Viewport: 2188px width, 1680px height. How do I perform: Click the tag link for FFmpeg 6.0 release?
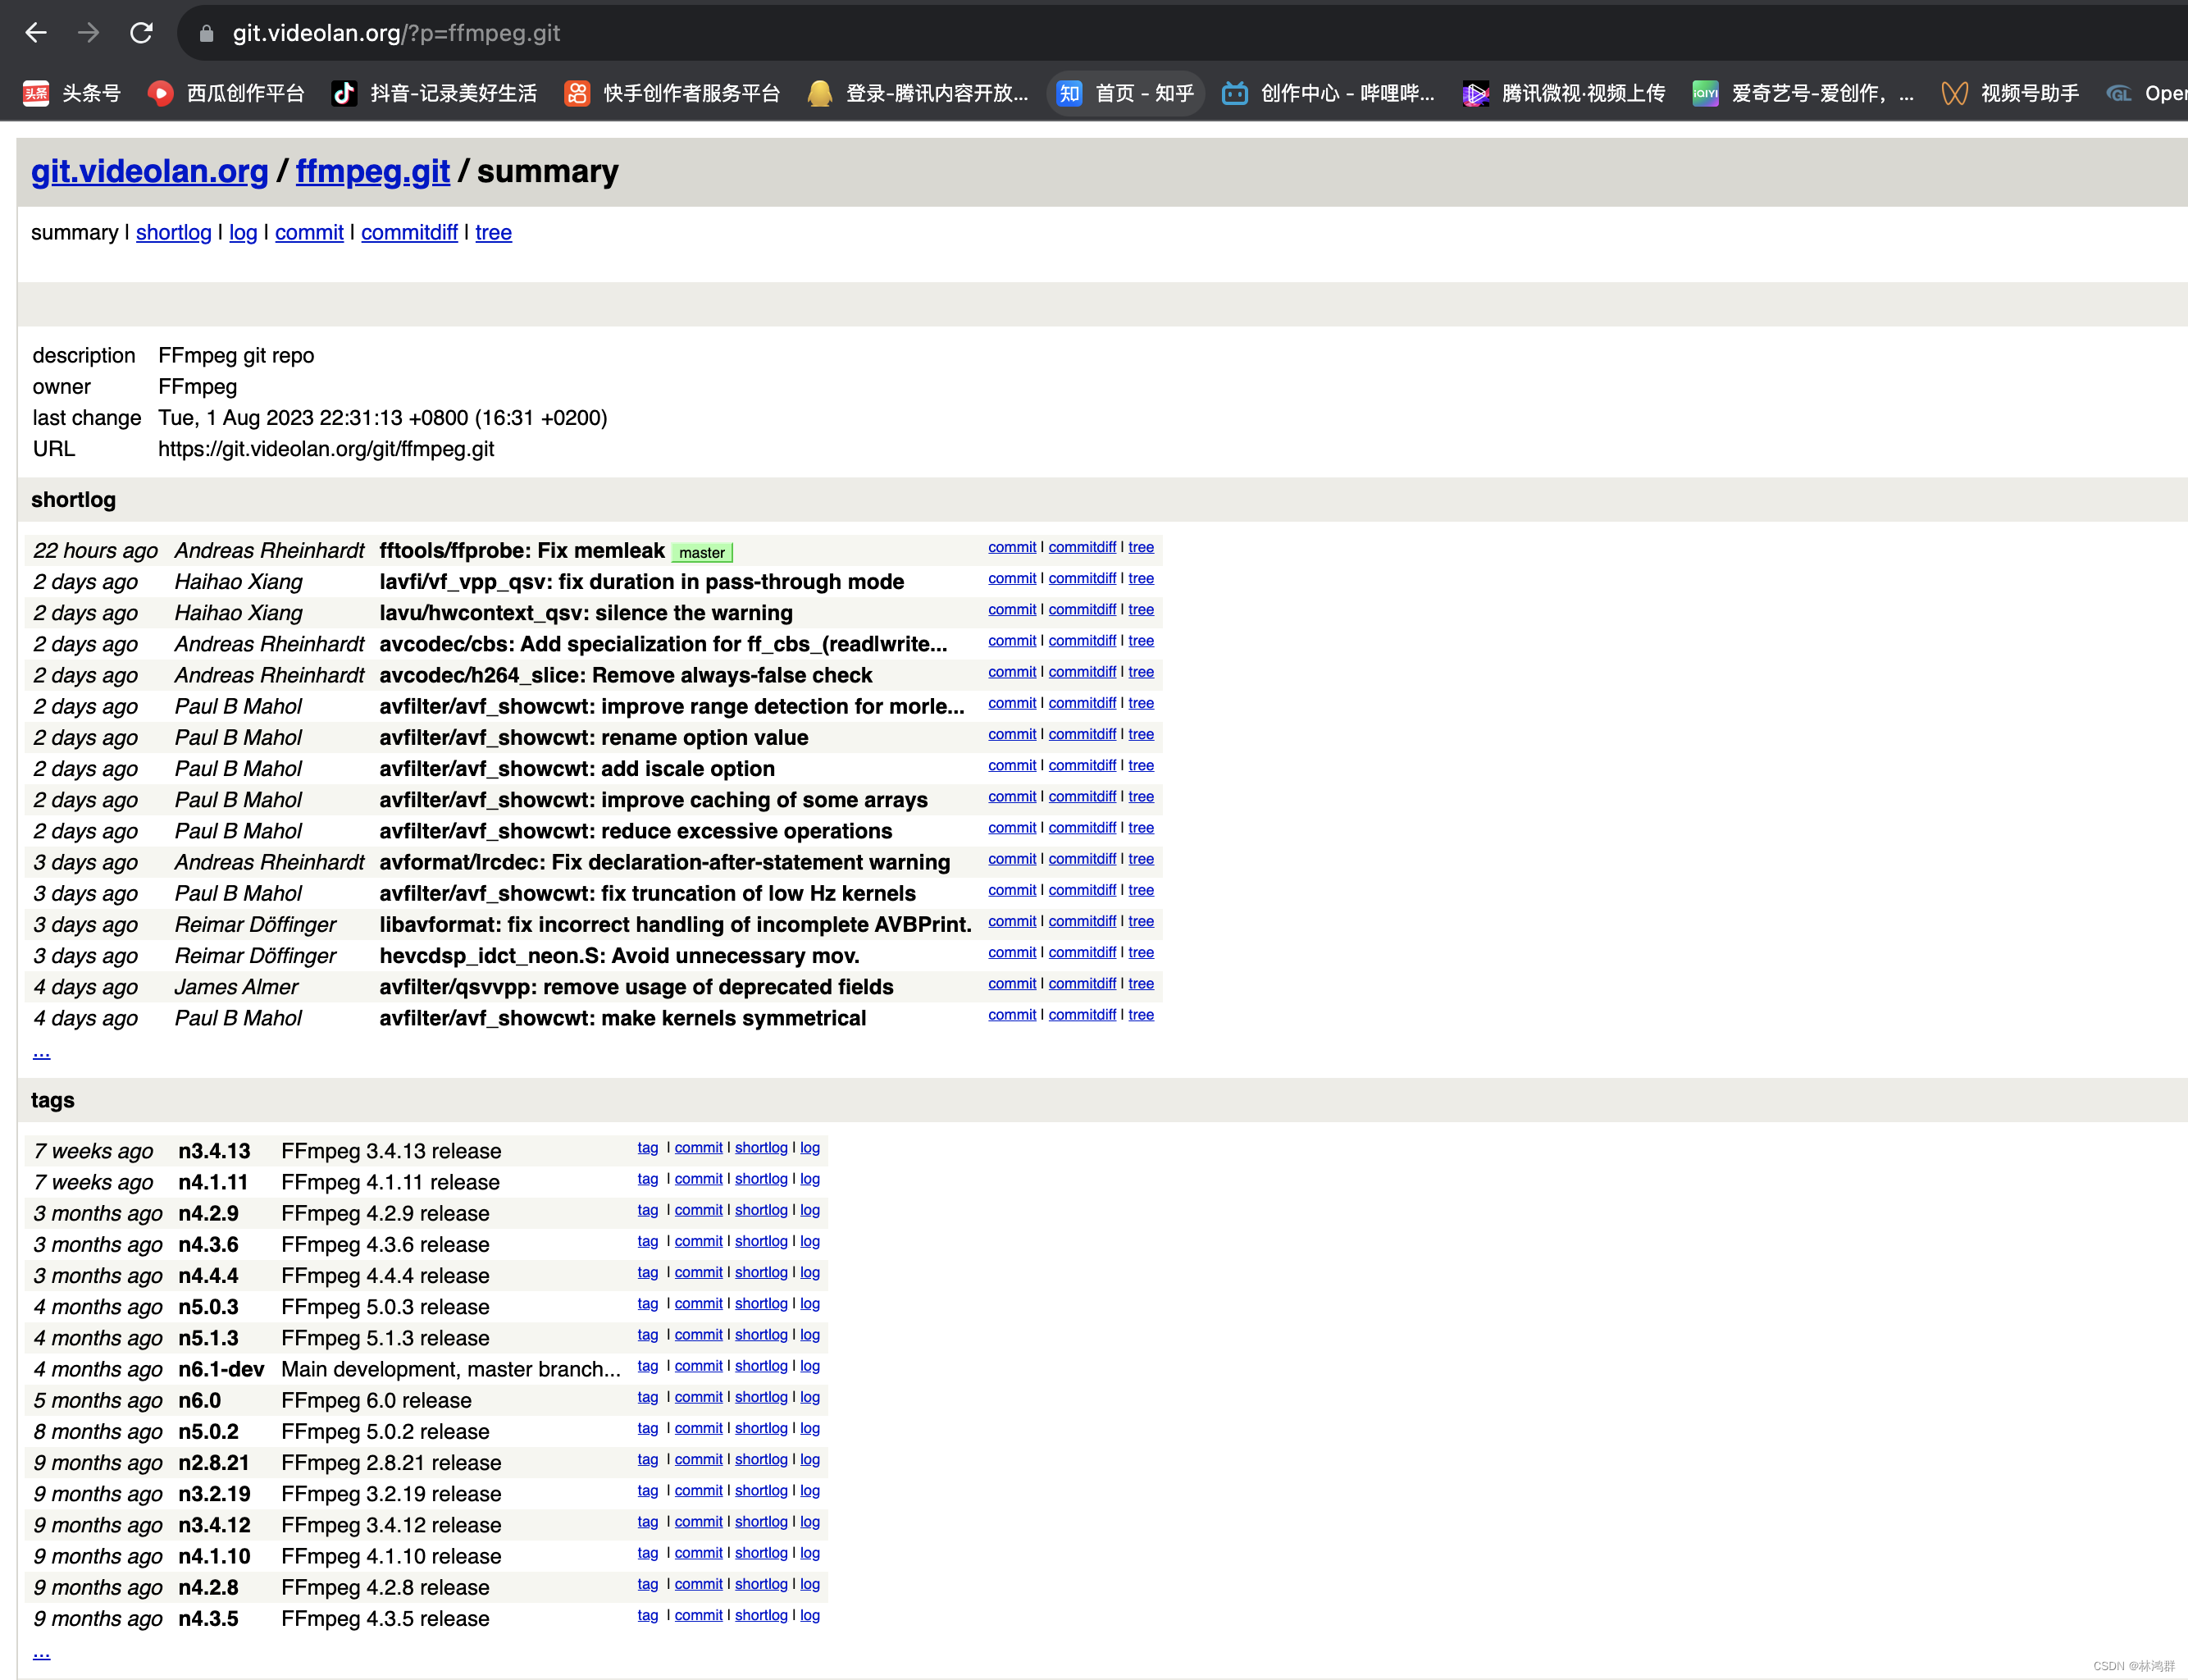pyautogui.click(x=648, y=1397)
